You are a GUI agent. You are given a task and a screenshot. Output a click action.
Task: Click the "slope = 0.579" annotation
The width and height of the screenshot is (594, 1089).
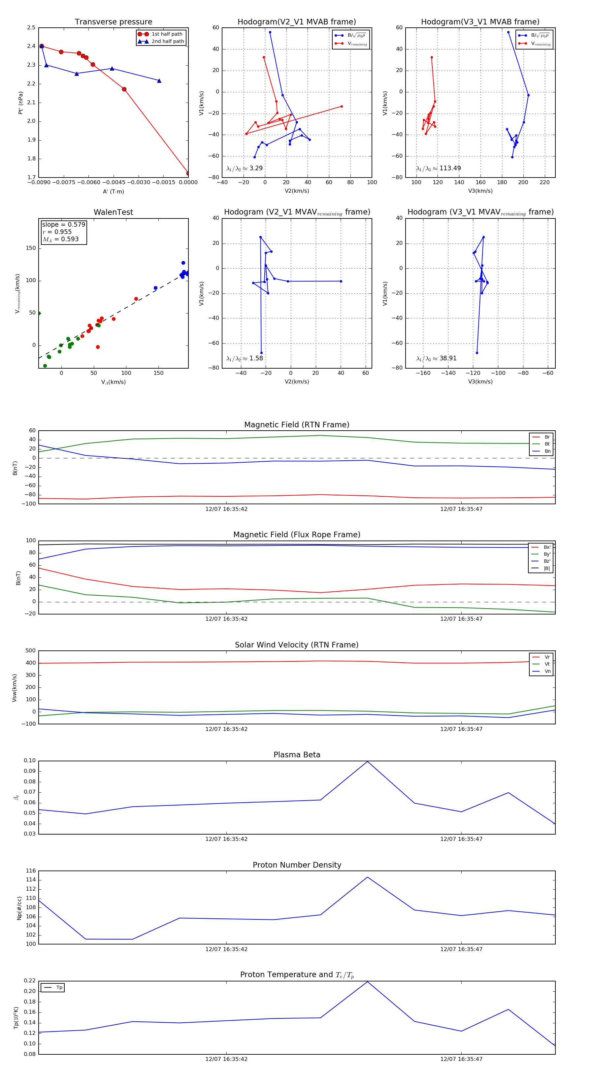63,224
